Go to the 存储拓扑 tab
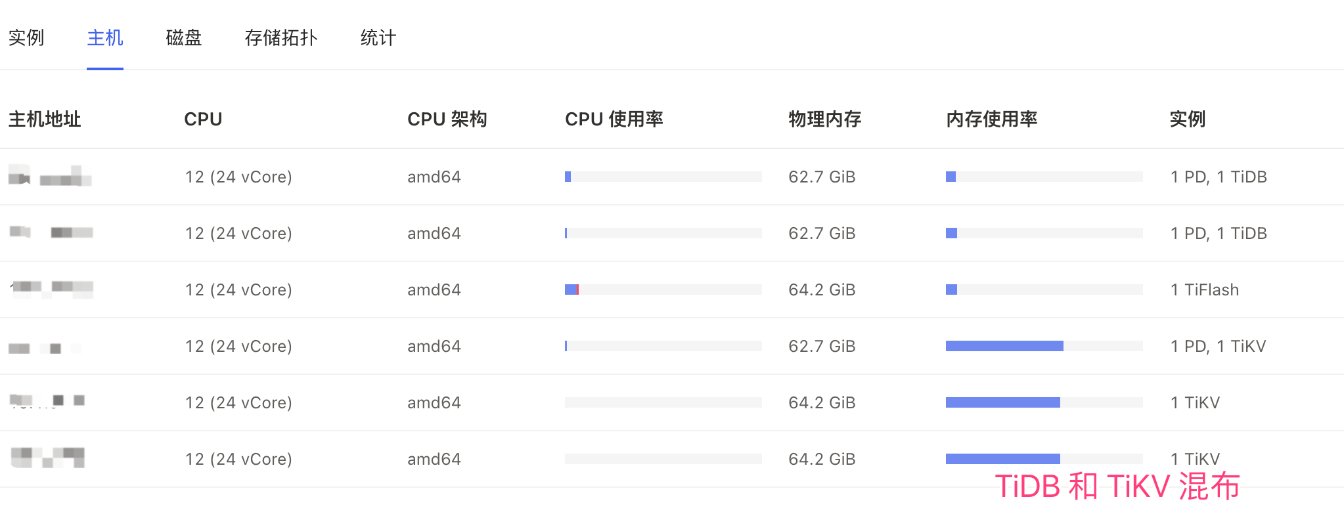Screen dimensions: 1344x514 281,38
